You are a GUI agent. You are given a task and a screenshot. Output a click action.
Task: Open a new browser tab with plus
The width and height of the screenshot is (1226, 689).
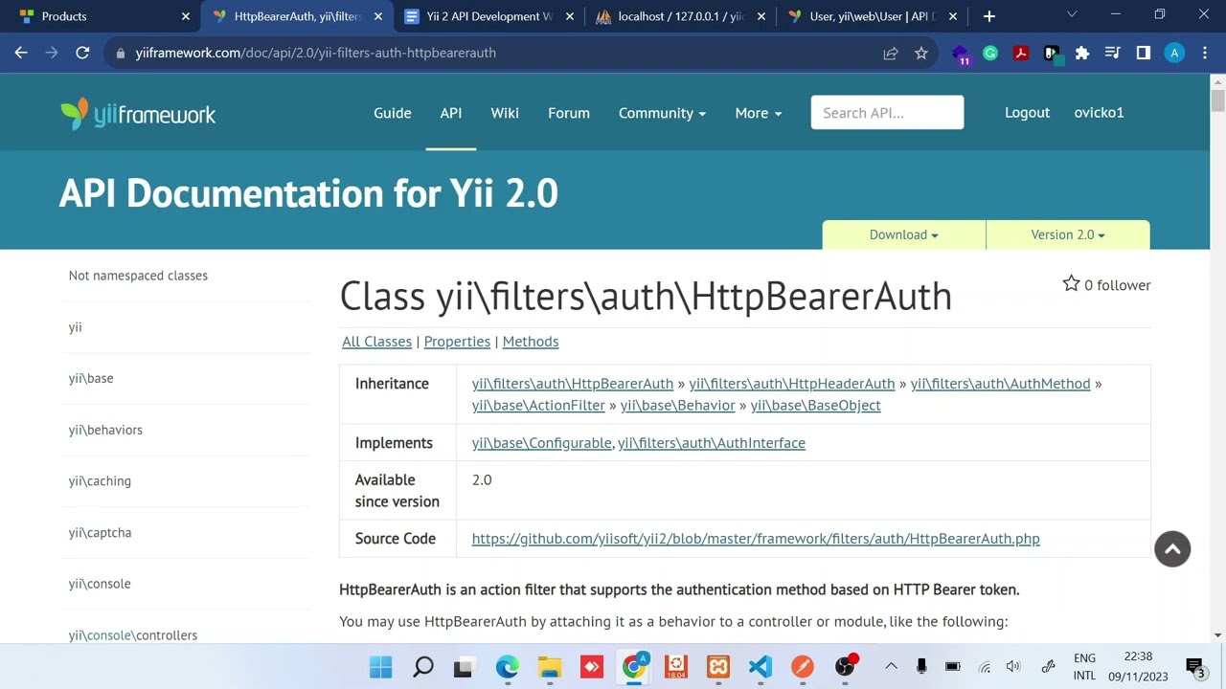989,16
